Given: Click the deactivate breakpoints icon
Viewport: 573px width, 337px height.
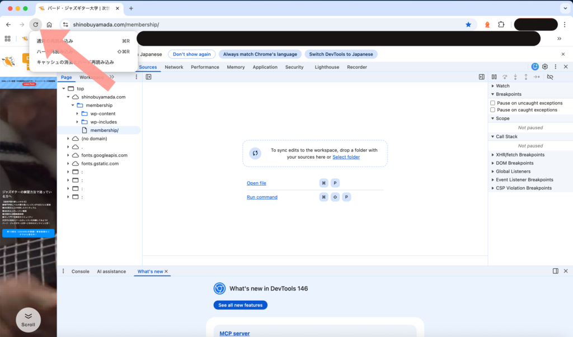Looking at the screenshot, I should 549,77.
